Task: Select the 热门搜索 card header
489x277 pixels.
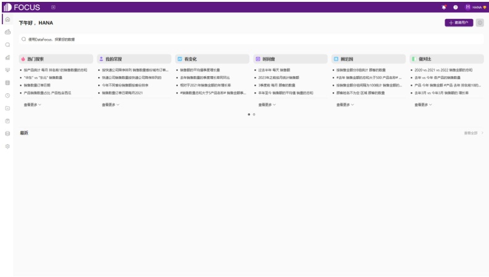Action: pos(56,59)
